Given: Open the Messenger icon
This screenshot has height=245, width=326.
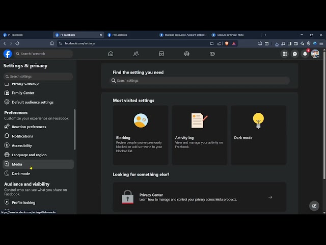Looking at the screenshot, I should click(x=295, y=54).
